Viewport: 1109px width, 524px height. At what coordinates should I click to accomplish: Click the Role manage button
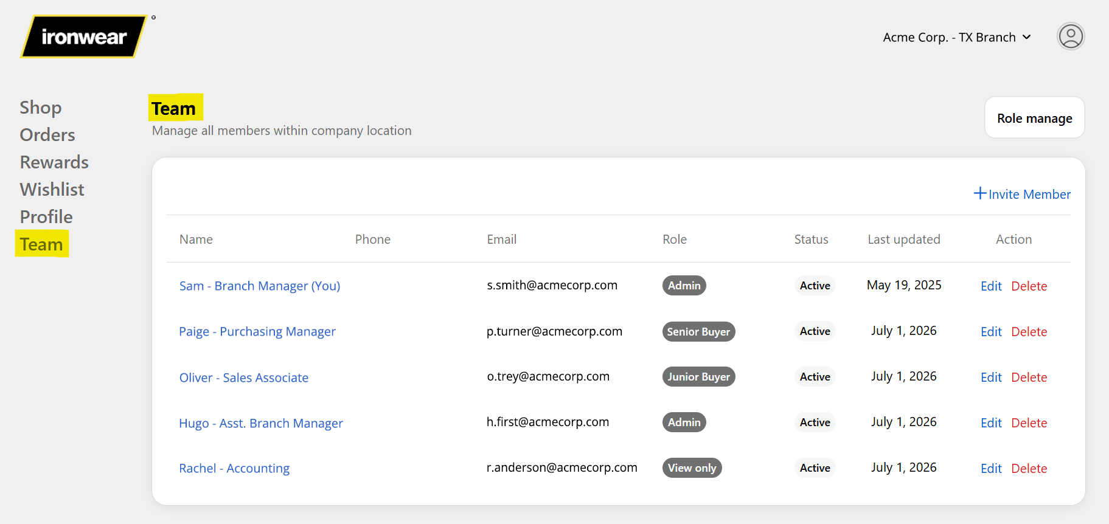point(1034,118)
